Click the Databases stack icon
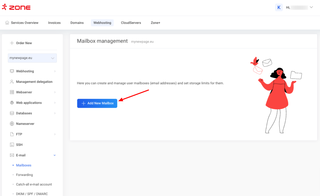Screen dimensions: 320x196 coord(12,113)
